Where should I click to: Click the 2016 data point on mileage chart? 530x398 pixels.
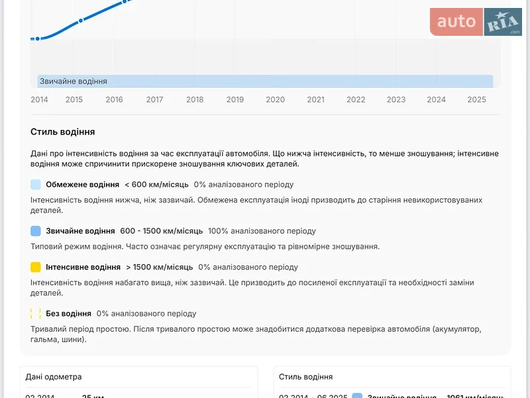(x=125, y=2)
